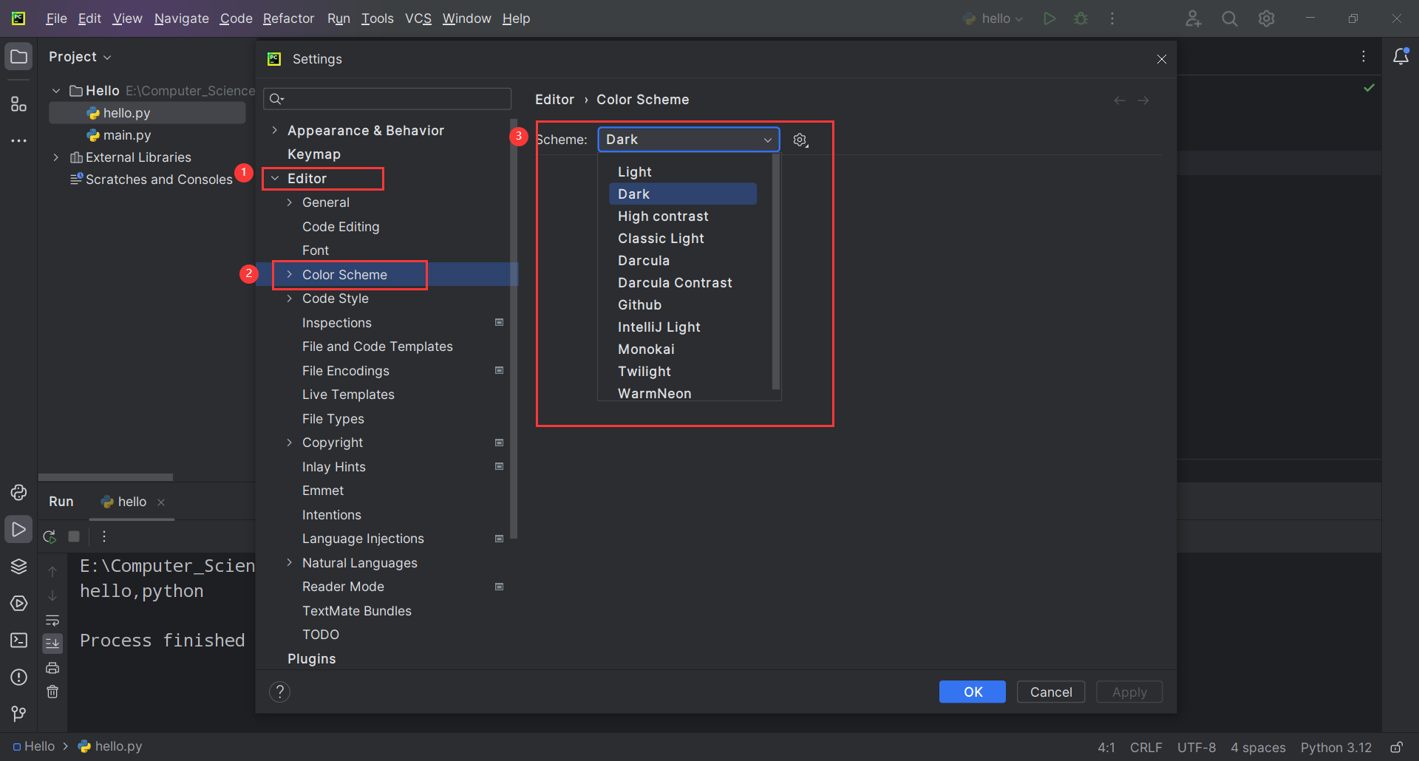Expand the Natural Languages node

[290, 563]
